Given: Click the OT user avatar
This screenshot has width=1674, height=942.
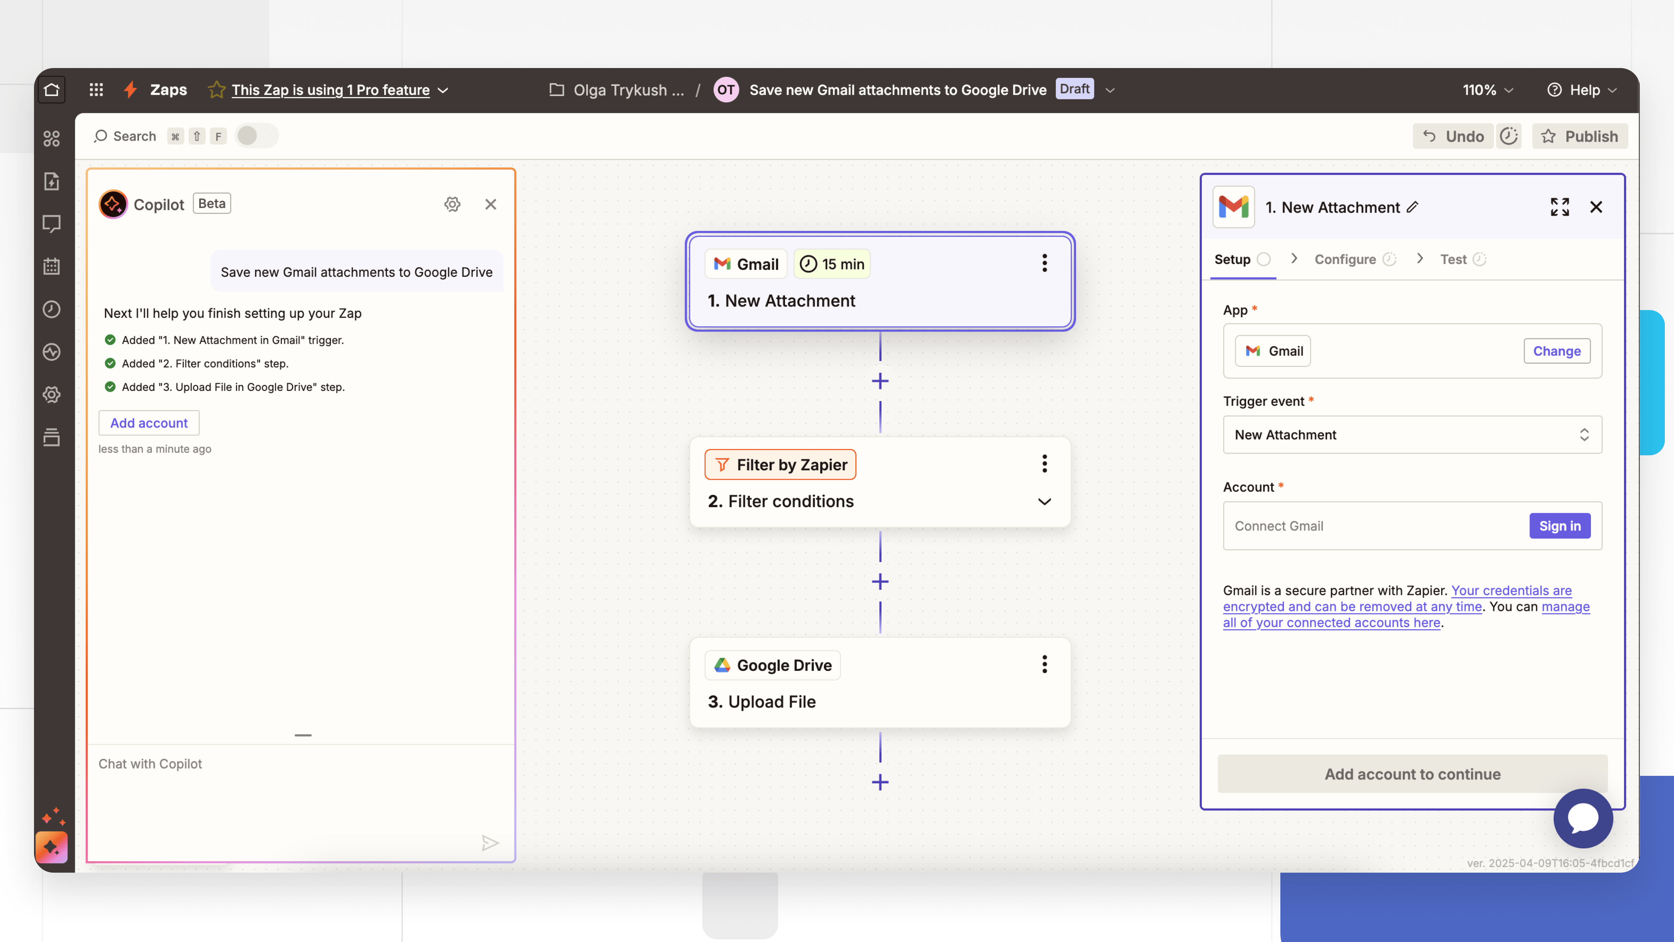Looking at the screenshot, I should pos(726,90).
